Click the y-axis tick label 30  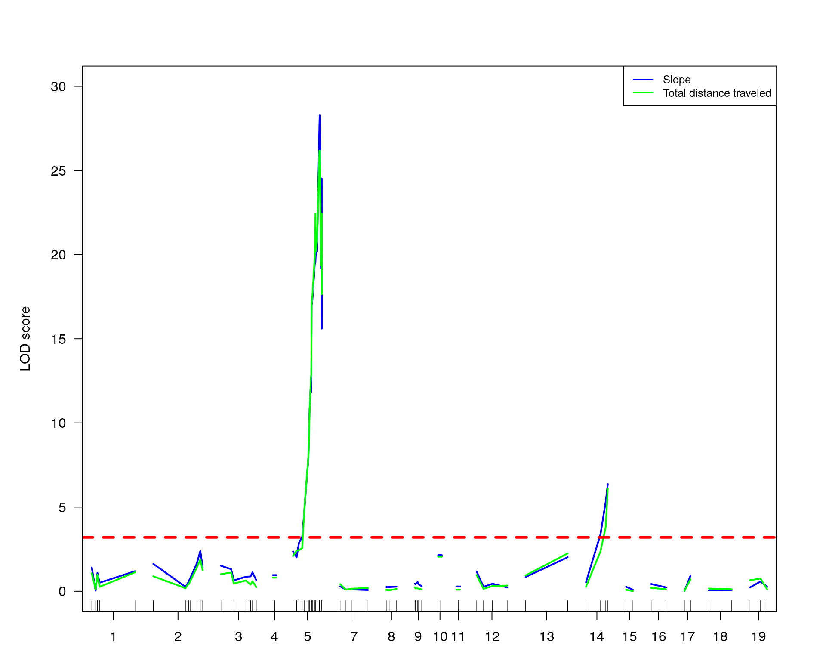[x=59, y=86]
